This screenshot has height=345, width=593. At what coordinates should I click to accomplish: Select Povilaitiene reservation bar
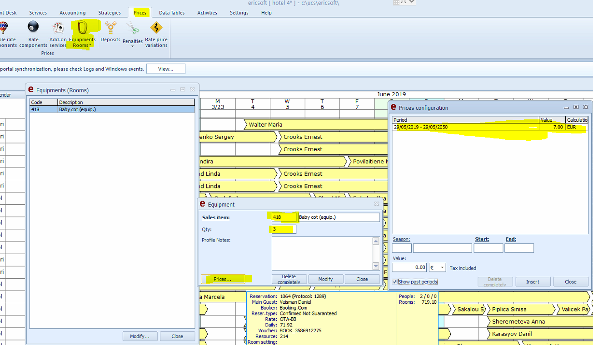(368, 161)
